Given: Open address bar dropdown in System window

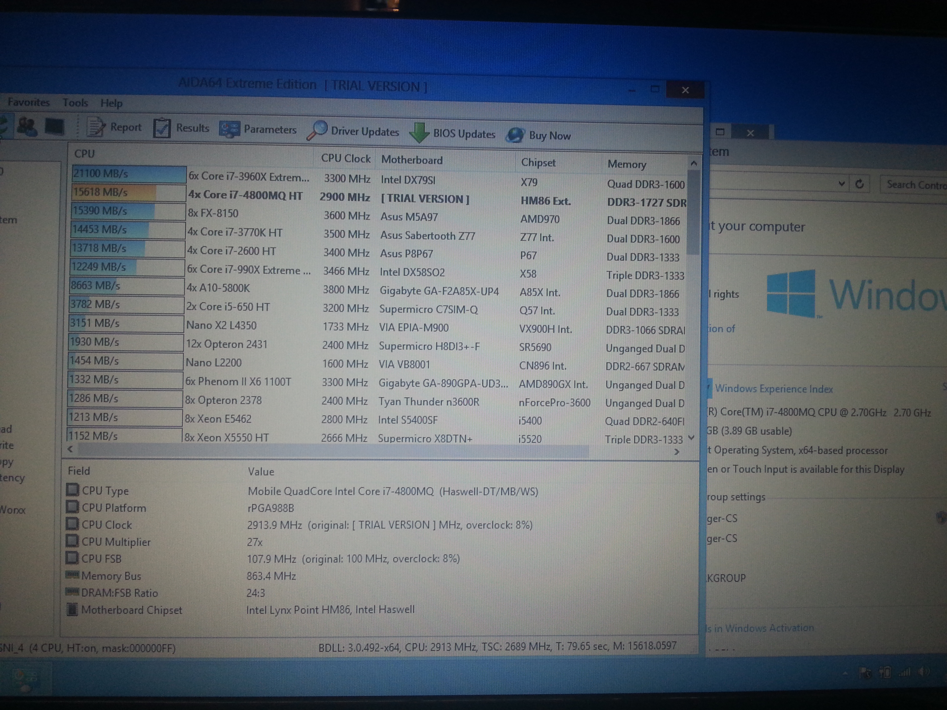Looking at the screenshot, I should point(841,184).
